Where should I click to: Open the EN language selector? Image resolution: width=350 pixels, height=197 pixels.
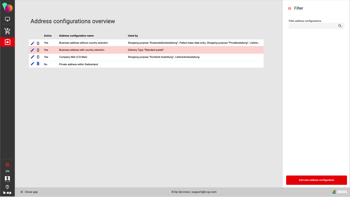7,171
